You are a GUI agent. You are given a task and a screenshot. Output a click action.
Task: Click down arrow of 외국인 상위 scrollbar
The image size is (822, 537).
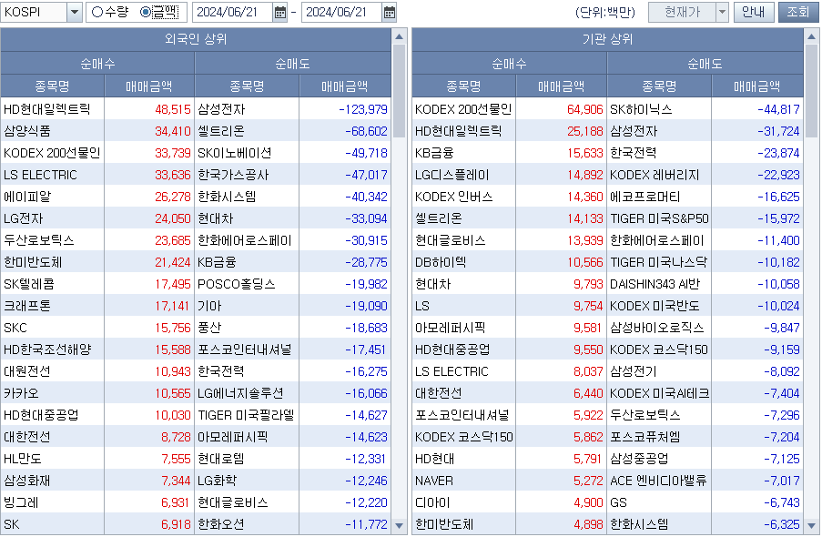click(399, 525)
